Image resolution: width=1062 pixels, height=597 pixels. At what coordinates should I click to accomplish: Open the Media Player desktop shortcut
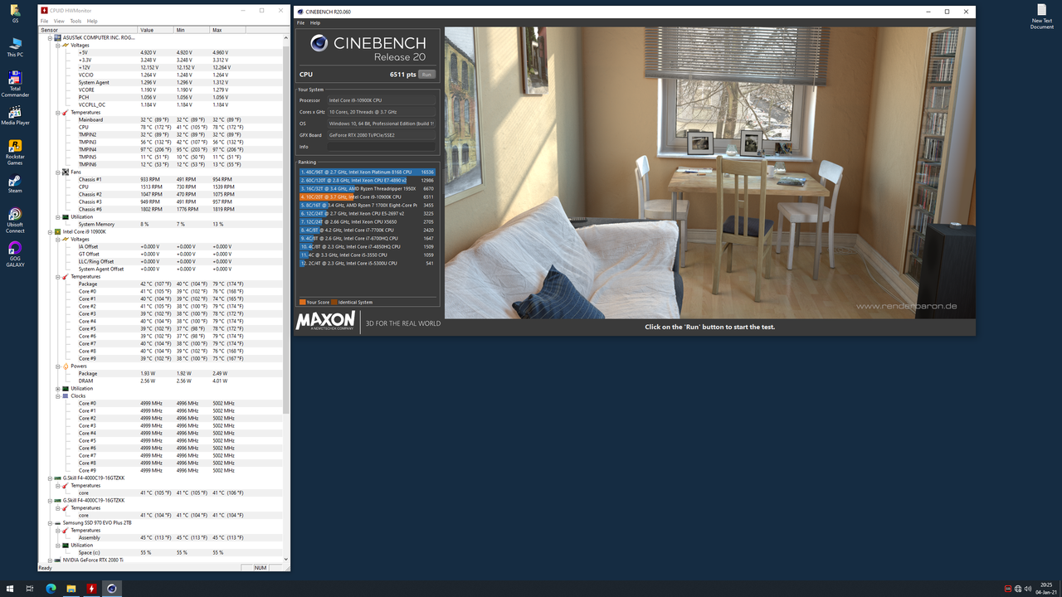(15, 115)
